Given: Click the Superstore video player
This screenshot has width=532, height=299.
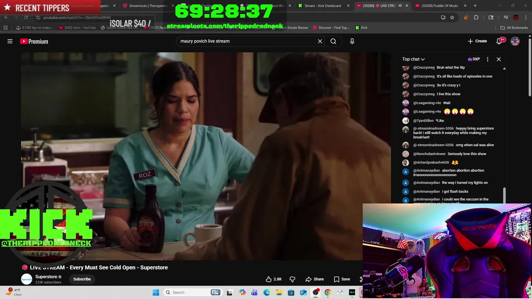Looking at the screenshot, I should (x=206, y=156).
